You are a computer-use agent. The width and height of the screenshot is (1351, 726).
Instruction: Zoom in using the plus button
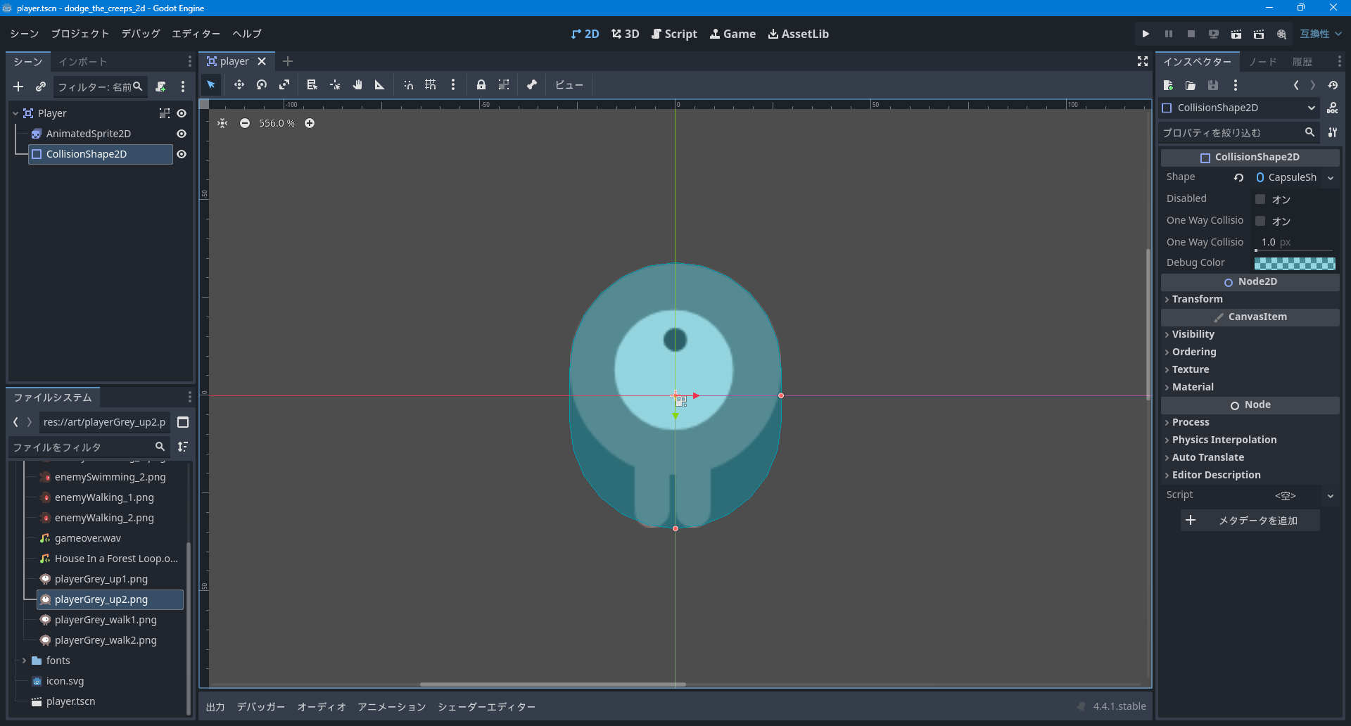coord(310,123)
